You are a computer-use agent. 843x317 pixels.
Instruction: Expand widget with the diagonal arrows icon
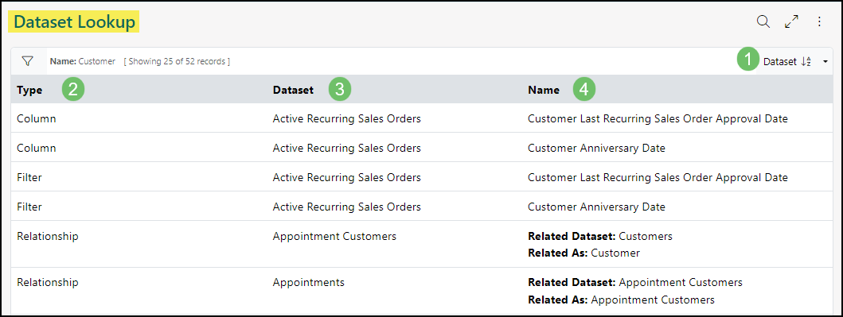[x=791, y=22]
